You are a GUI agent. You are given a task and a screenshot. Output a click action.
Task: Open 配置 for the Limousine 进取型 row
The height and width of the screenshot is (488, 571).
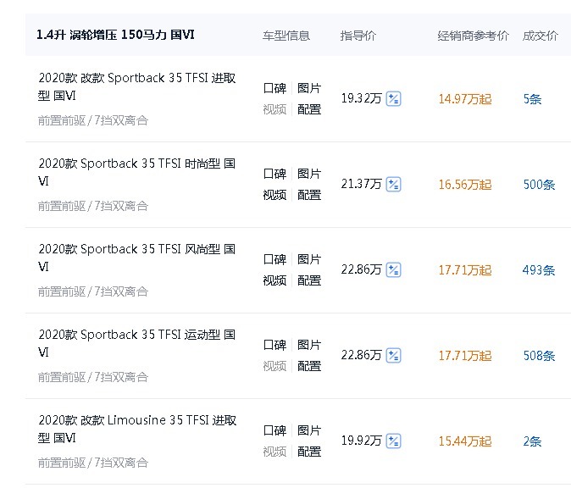click(x=309, y=452)
